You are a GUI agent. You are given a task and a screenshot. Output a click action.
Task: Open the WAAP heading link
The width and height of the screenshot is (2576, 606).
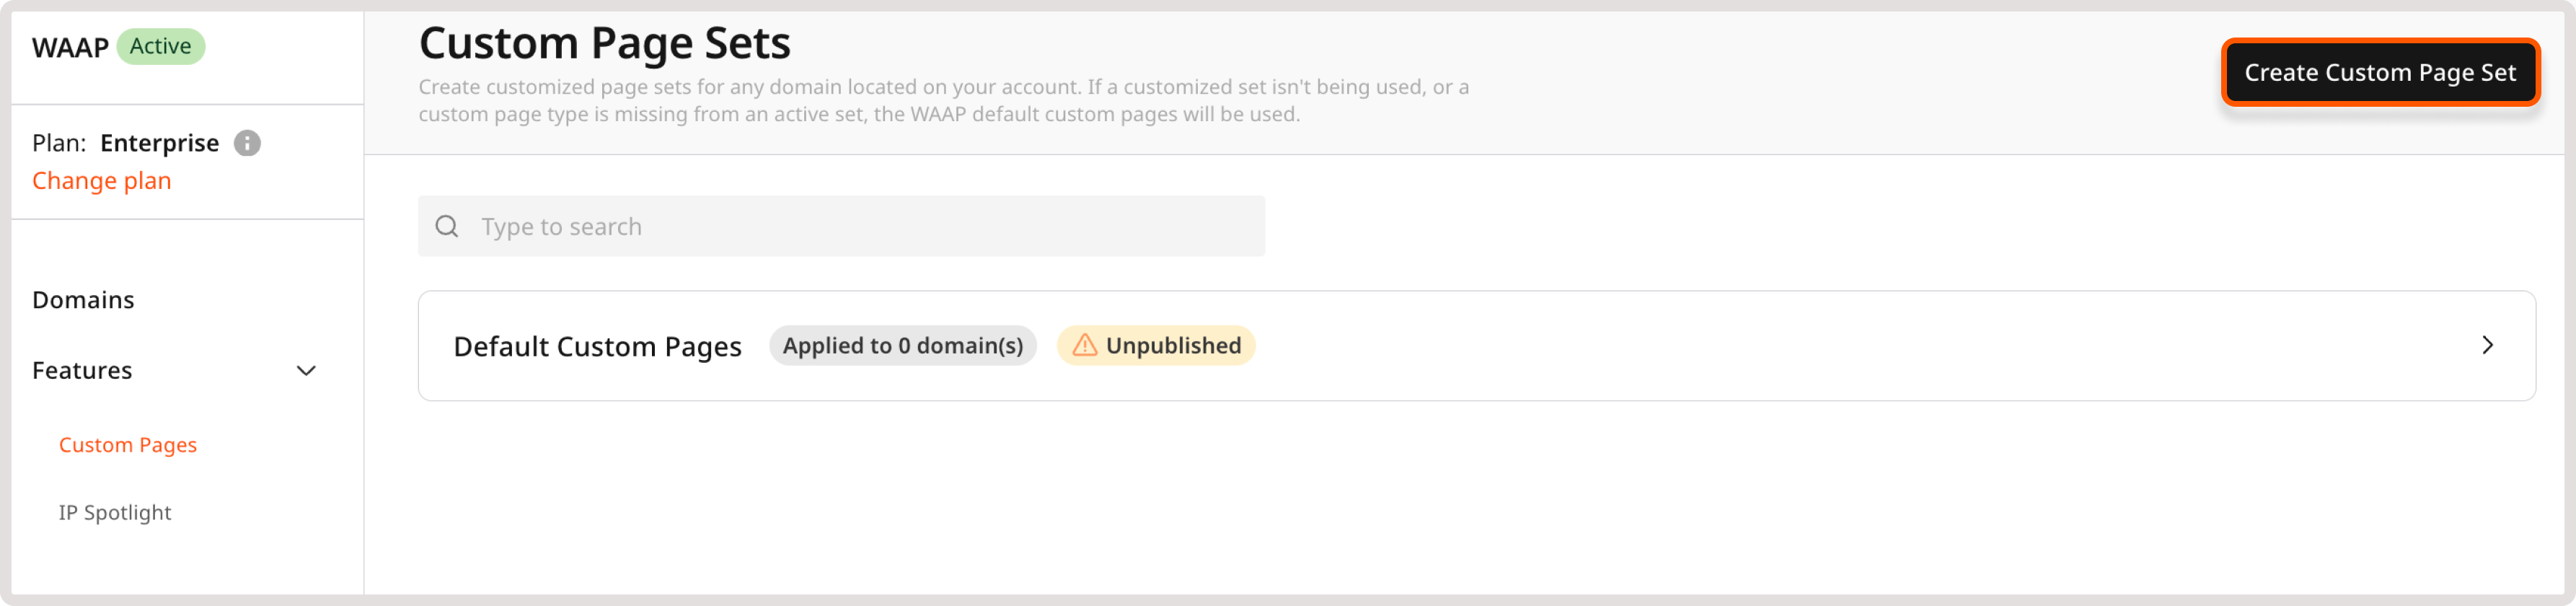point(70,46)
